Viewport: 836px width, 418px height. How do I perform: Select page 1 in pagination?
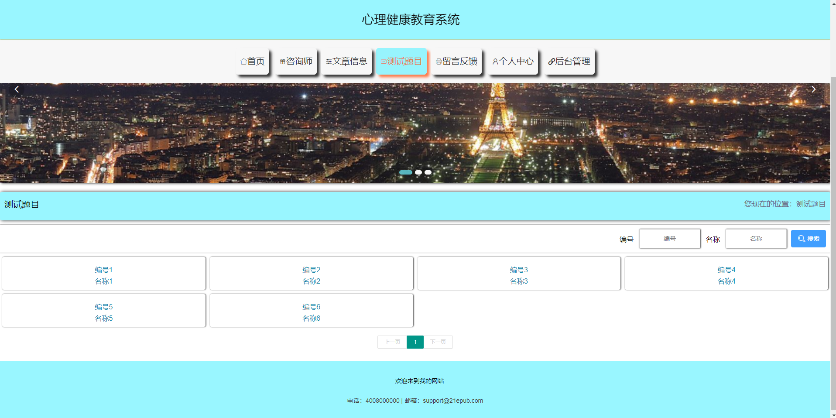415,342
